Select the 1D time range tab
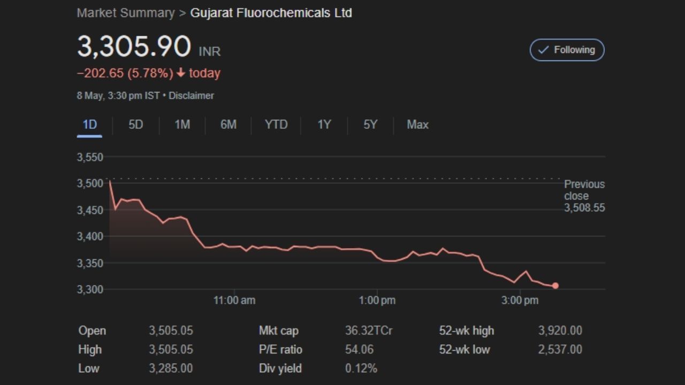The image size is (685, 385). [x=89, y=125]
